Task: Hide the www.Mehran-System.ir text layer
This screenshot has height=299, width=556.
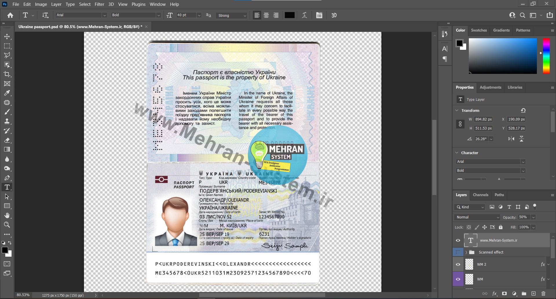Action: click(458, 240)
